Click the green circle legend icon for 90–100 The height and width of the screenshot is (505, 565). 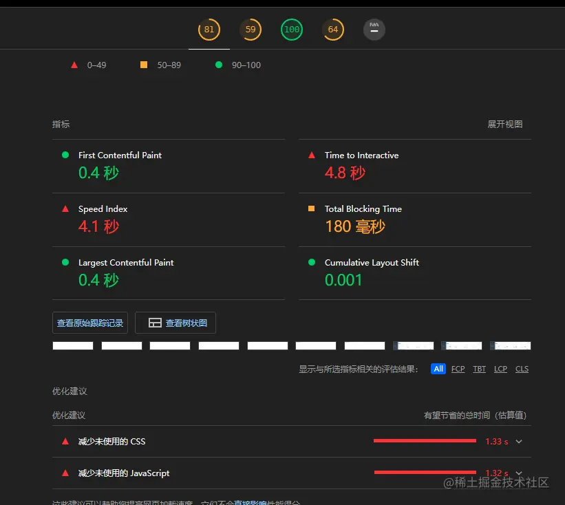tap(218, 65)
